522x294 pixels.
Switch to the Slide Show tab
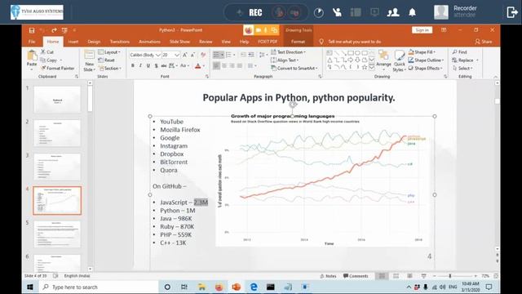pos(179,42)
